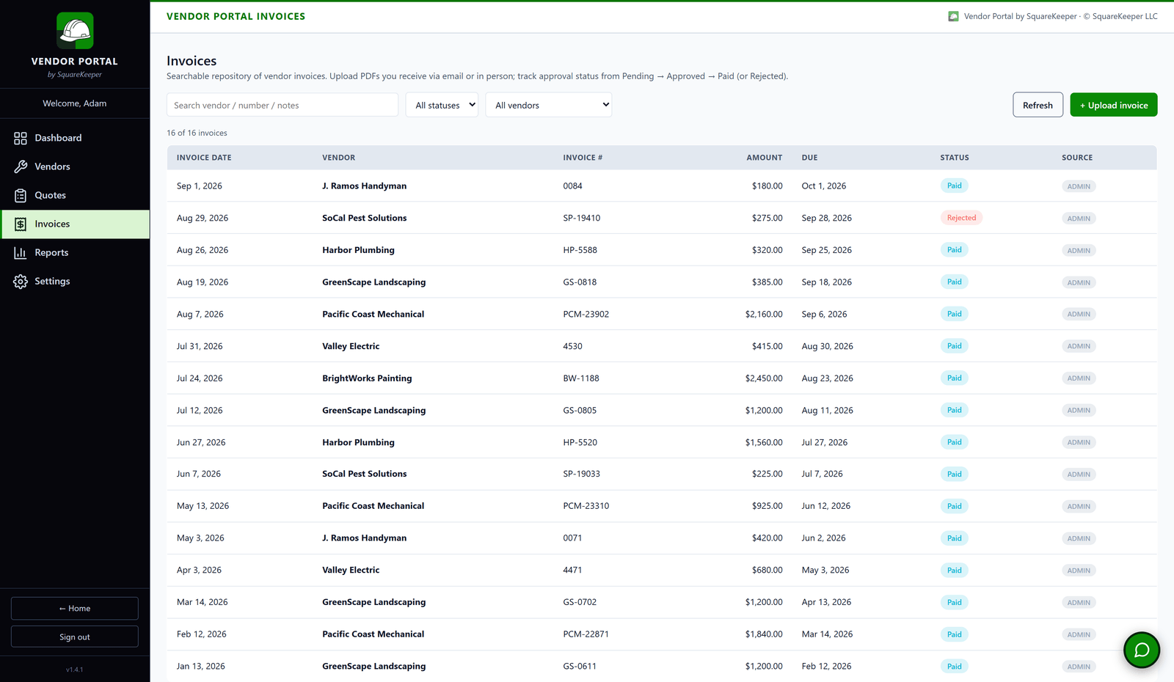The height and width of the screenshot is (682, 1174).
Task: Click the Upload invoice button
Action: [x=1114, y=105]
